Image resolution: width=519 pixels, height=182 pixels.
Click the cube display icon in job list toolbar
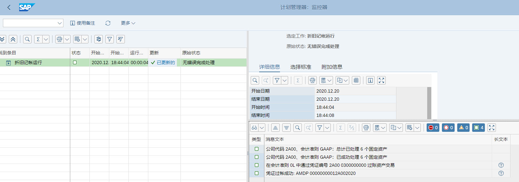[99, 39]
